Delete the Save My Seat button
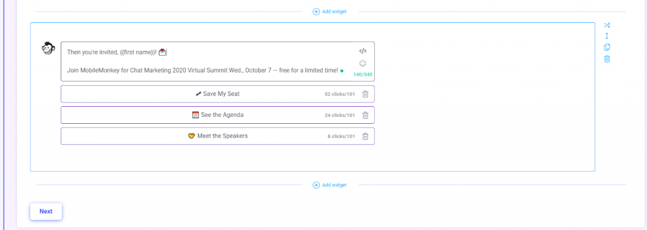This screenshot has height=230, width=647. 365,94
